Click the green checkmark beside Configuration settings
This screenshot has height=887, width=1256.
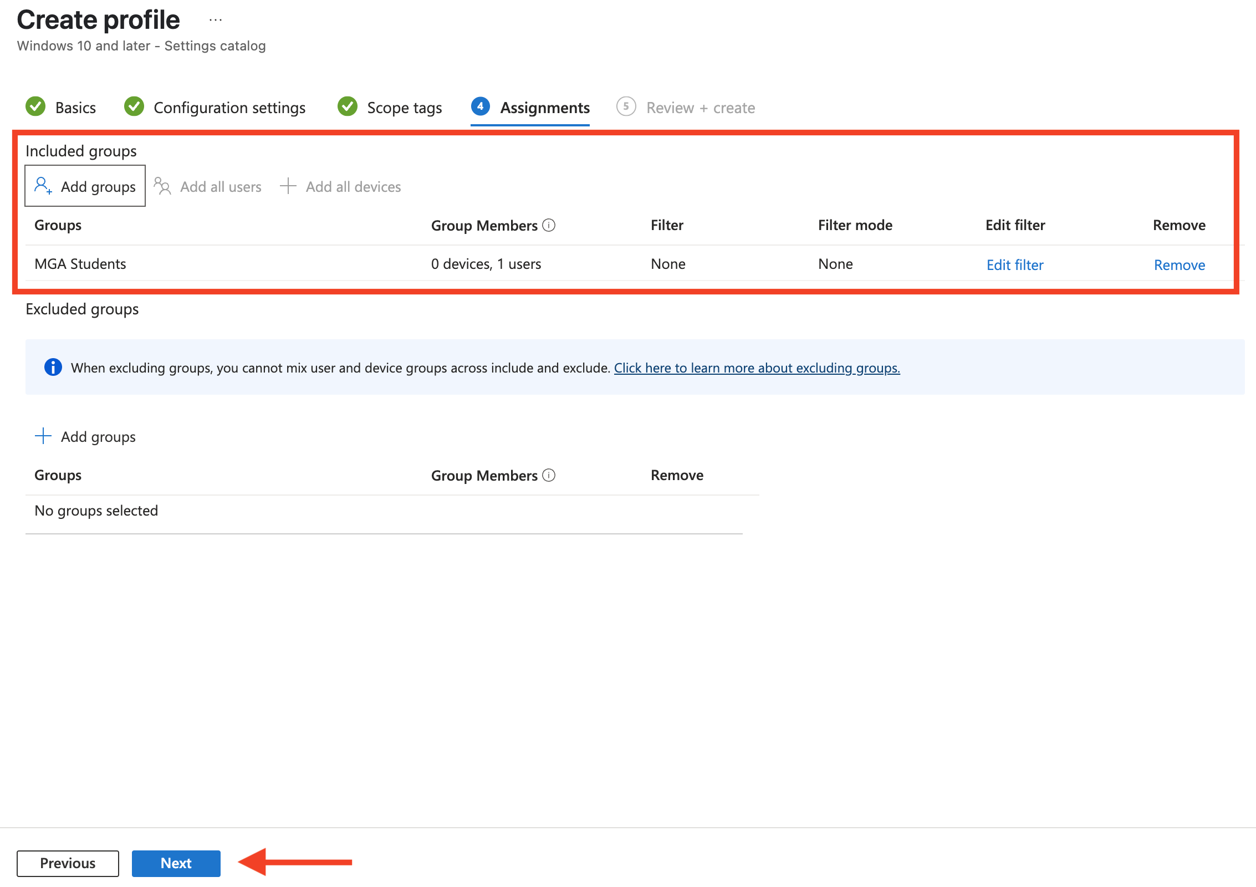coord(134,106)
